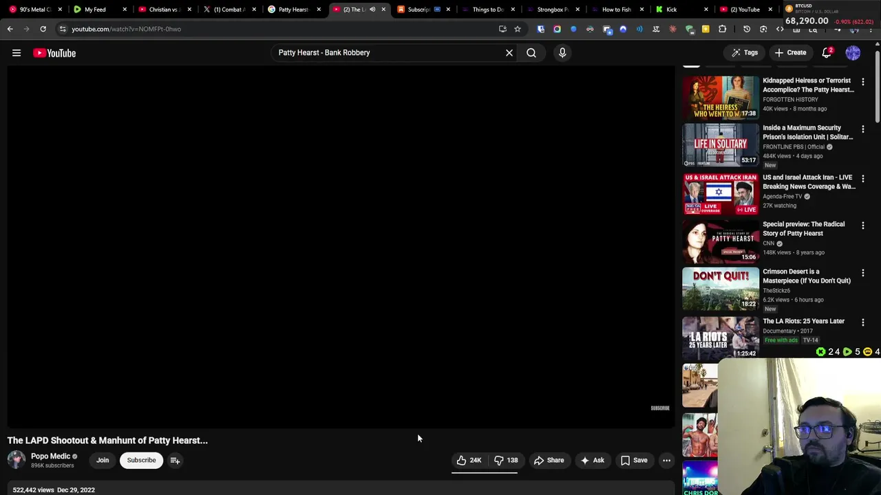Click the black video player area
Viewport: 881px width, 495px height.
[x=341, y=247]
